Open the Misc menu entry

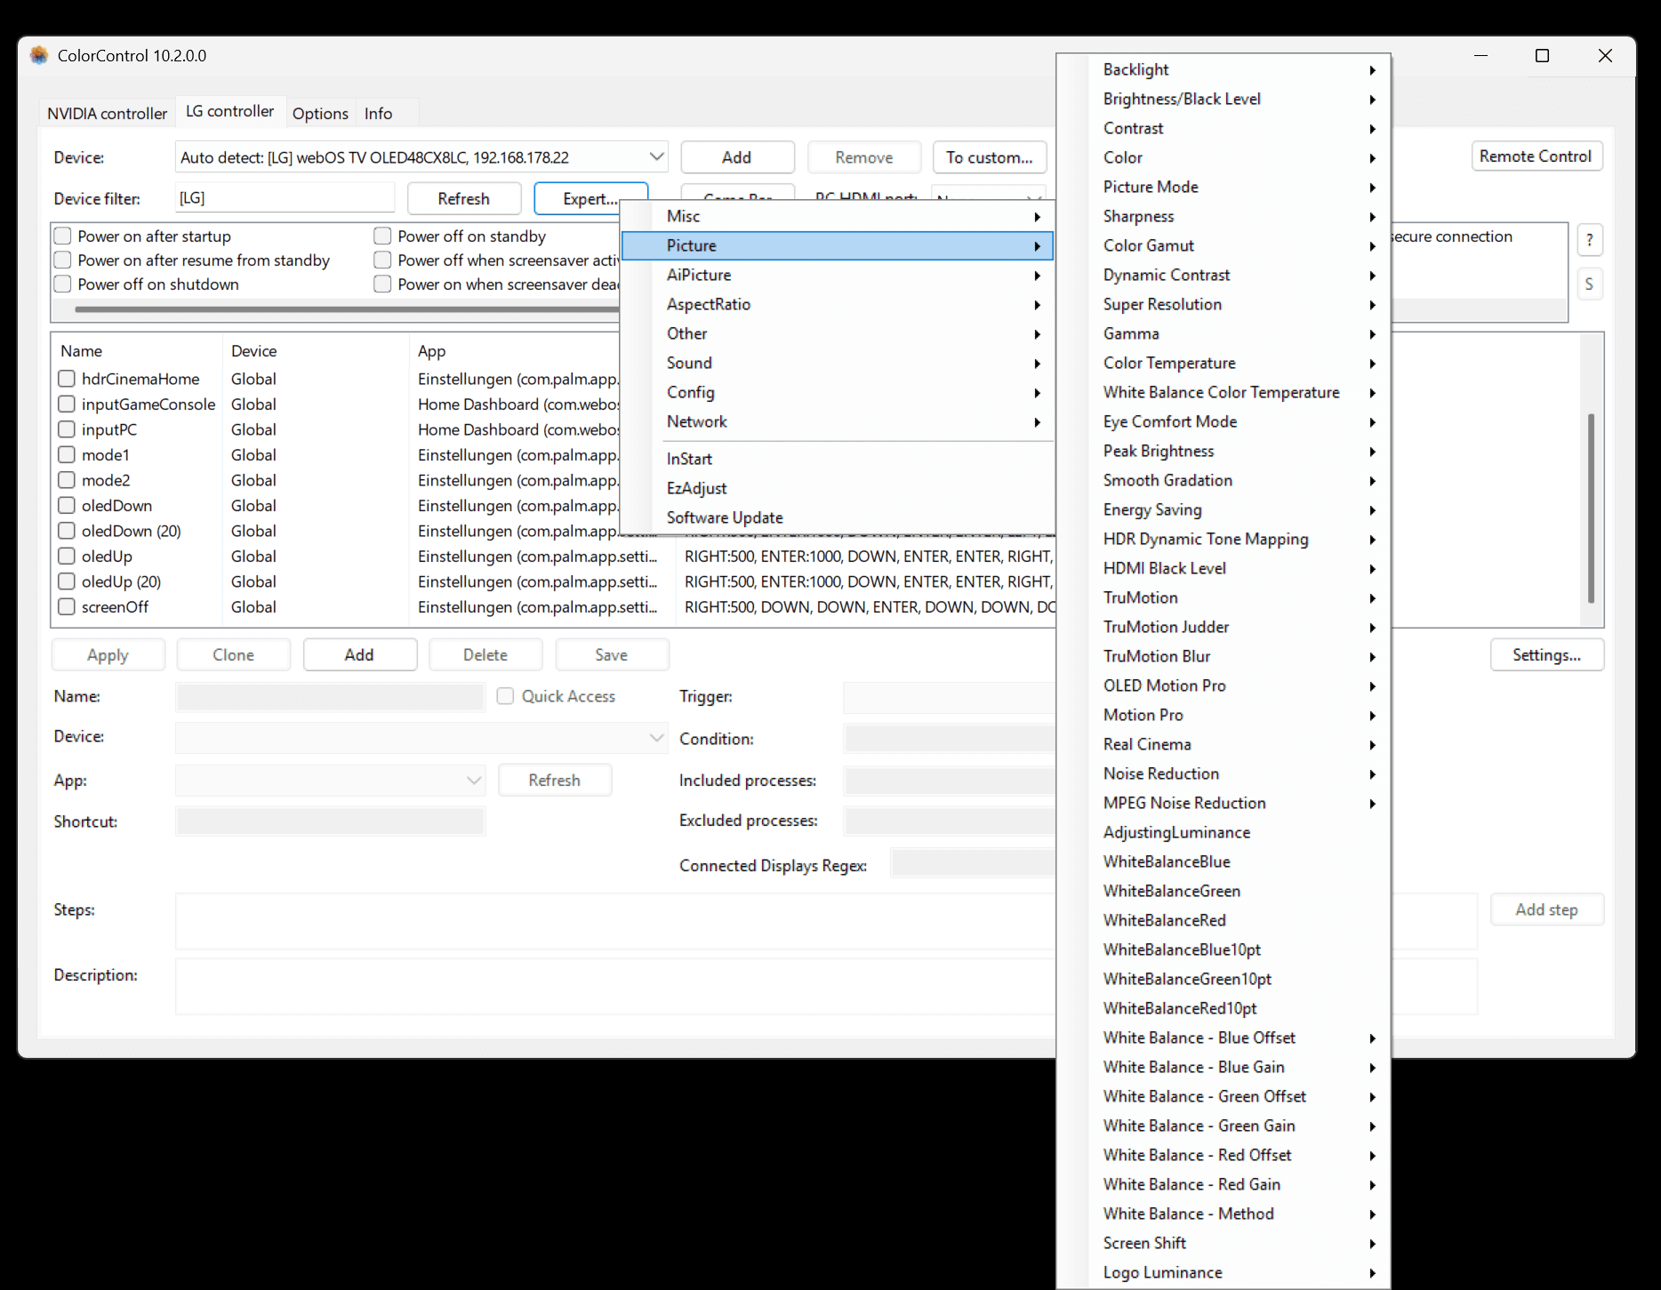[838, 216]
